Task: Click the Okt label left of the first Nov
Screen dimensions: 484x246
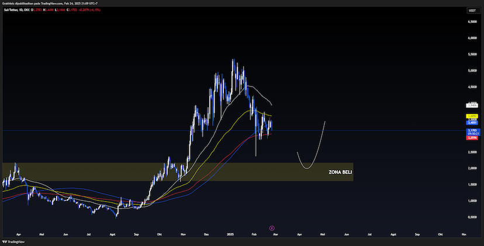Action: coord(160,234)
